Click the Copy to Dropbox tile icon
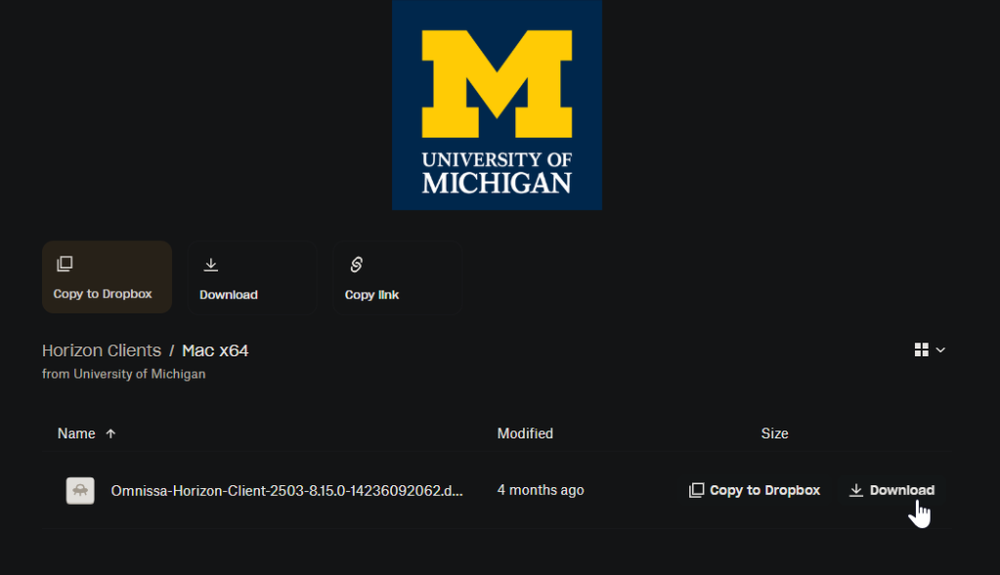Image resolution: width=1000 pixels, height=575 pixels. 65,264
